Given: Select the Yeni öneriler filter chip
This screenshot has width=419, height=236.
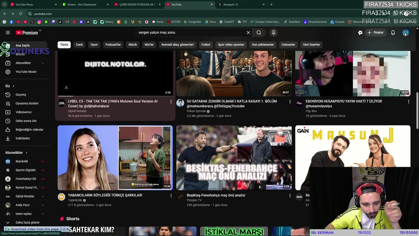Looking at the screenshot, I should point(311,45).
